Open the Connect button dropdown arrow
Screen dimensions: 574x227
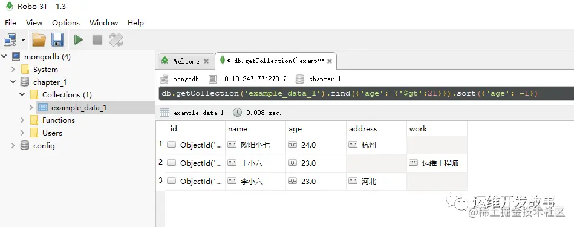click(23, 39)
